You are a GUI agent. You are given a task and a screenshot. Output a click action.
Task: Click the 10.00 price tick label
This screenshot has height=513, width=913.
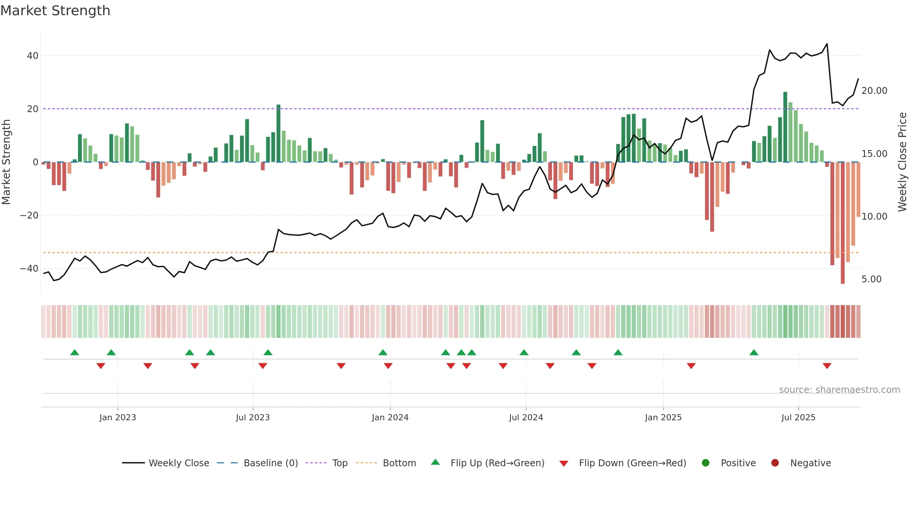click(x=875, y=217)
